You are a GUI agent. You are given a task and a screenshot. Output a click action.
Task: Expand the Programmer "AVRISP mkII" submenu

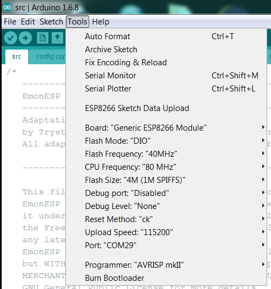[x=166, y=265]
